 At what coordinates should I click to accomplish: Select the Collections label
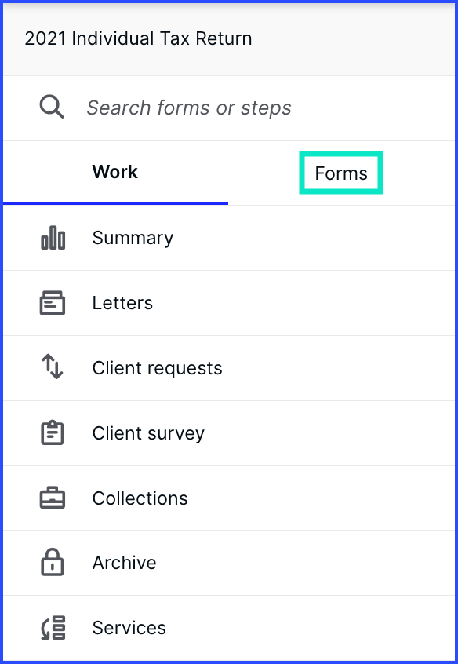[140, 498]
